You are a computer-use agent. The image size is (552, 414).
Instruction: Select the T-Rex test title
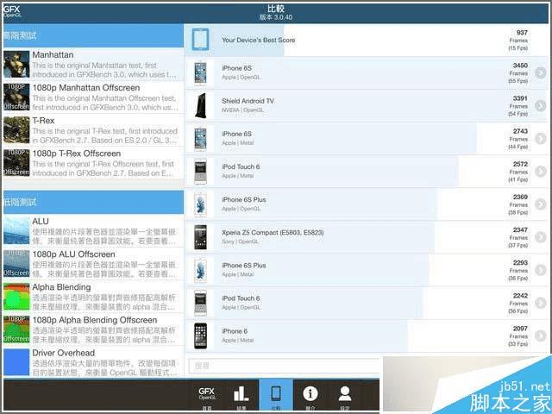point(43,121)
